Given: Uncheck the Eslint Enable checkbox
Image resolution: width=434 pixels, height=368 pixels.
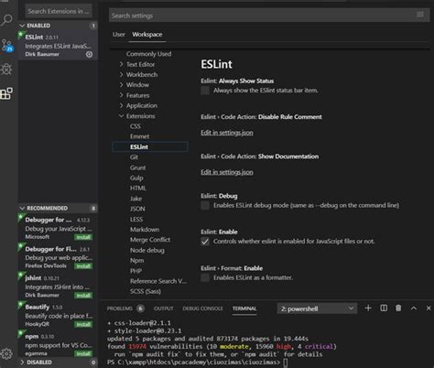Looking at the screenshot, I should point(205,242).
